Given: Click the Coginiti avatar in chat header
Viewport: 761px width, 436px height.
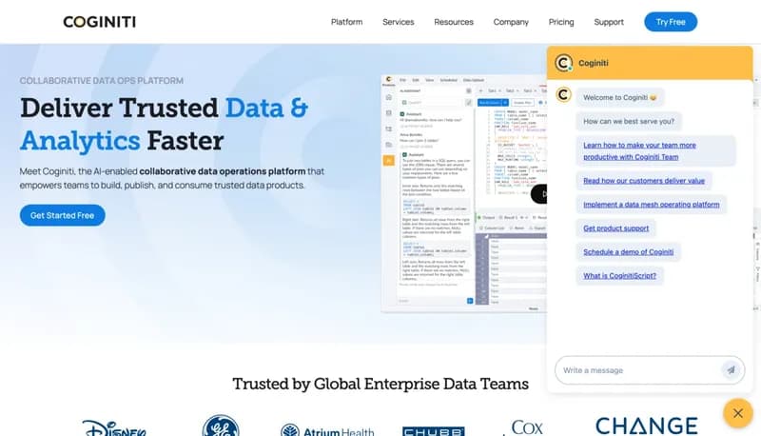Looking at the screenshot, I should [x=563, y=63].
